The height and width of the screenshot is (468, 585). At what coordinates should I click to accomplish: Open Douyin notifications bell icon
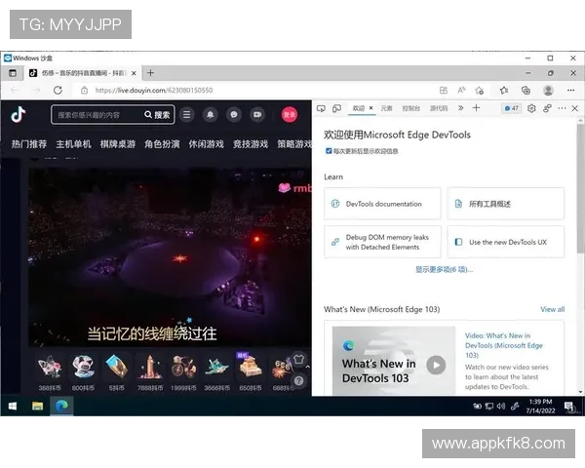point(211,115)
